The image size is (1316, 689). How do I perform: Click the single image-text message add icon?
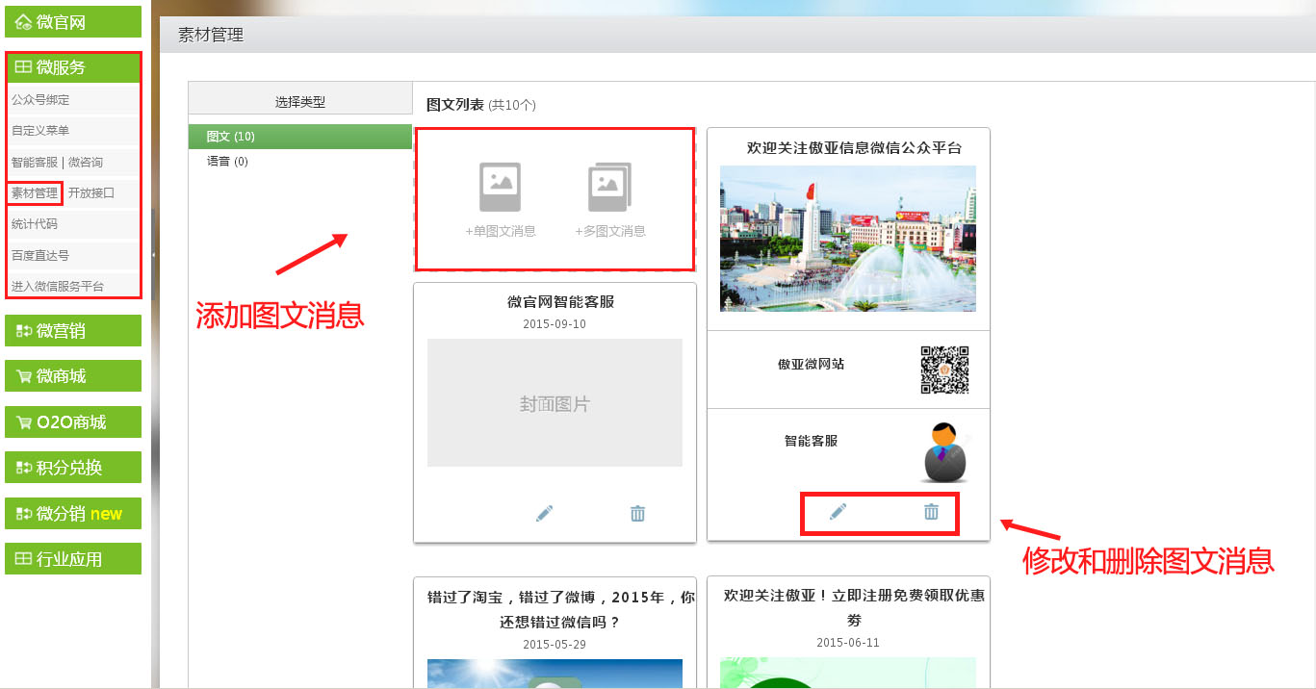[x=500, y=188]
